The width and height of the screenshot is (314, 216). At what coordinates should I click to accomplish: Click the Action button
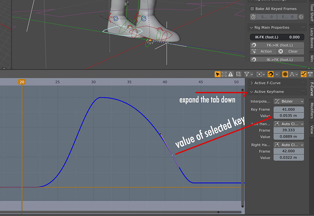coord(263,51)
